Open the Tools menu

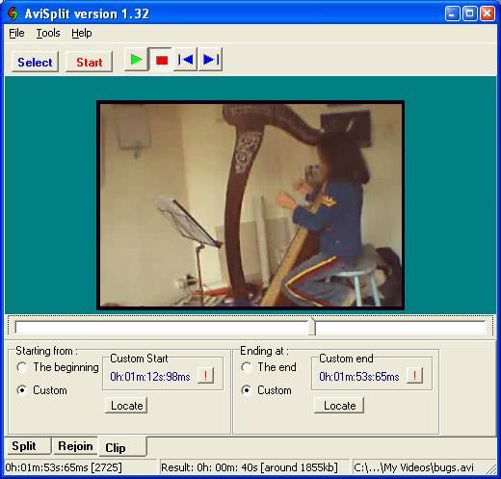coord(48,33)
